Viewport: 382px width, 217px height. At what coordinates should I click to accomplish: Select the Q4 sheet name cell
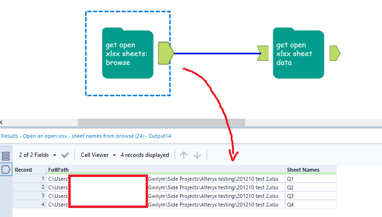point(310,204)
